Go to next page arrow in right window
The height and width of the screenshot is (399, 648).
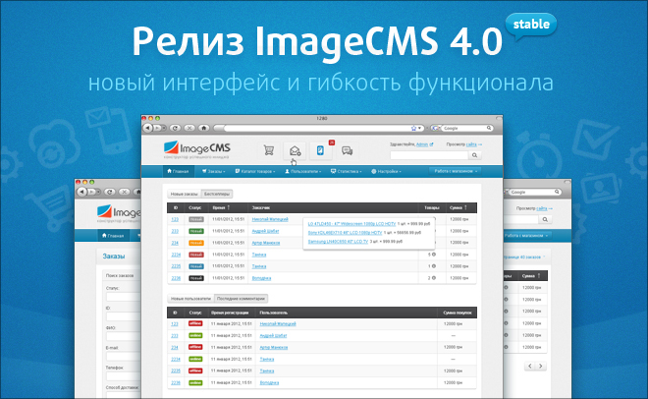pyautogui.click(x=541, y=366)
